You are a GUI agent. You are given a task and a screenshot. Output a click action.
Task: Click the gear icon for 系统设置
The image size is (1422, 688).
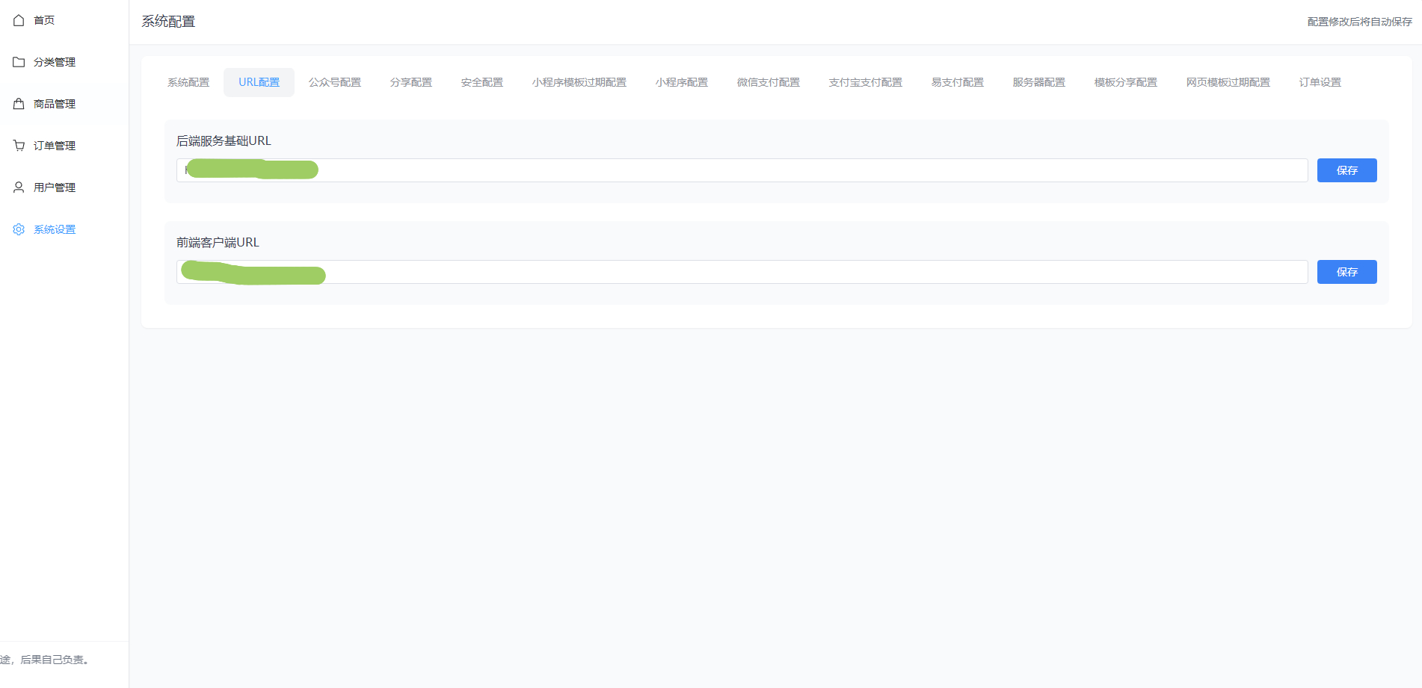[x=19, y=229]
